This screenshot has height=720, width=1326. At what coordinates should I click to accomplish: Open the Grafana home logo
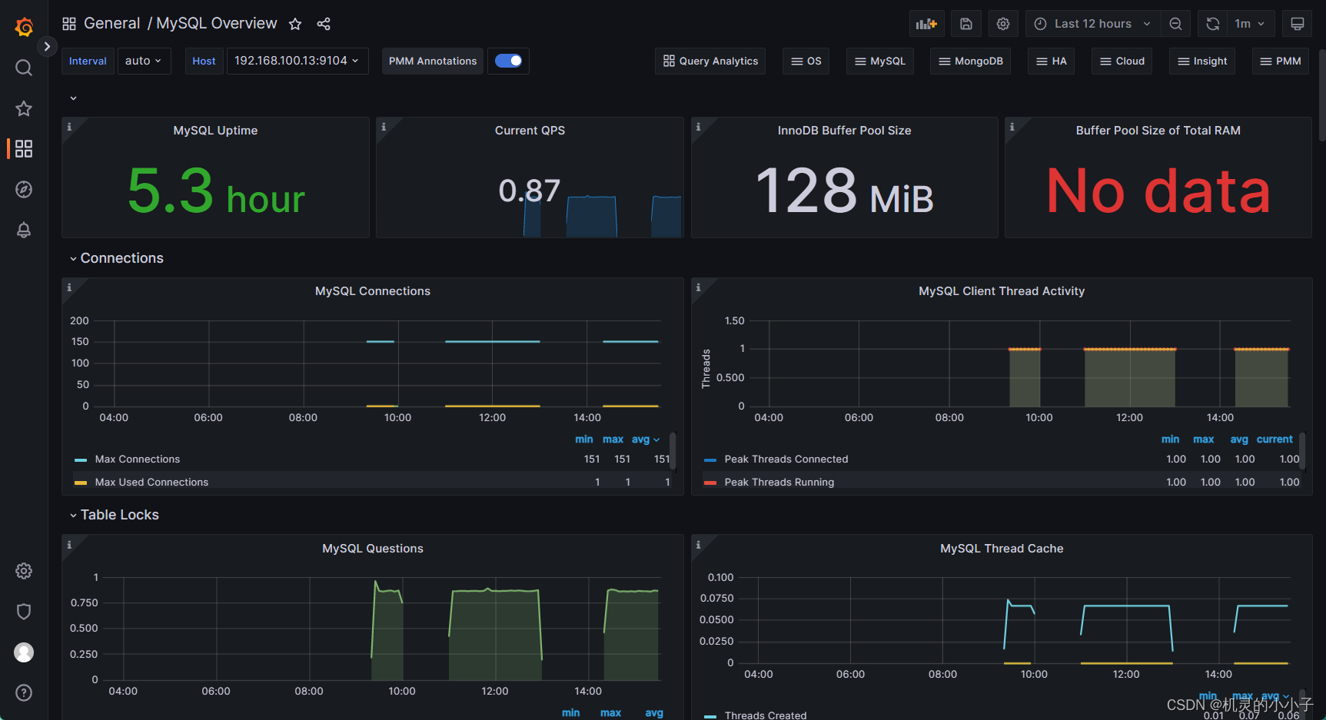pos(24,27)
